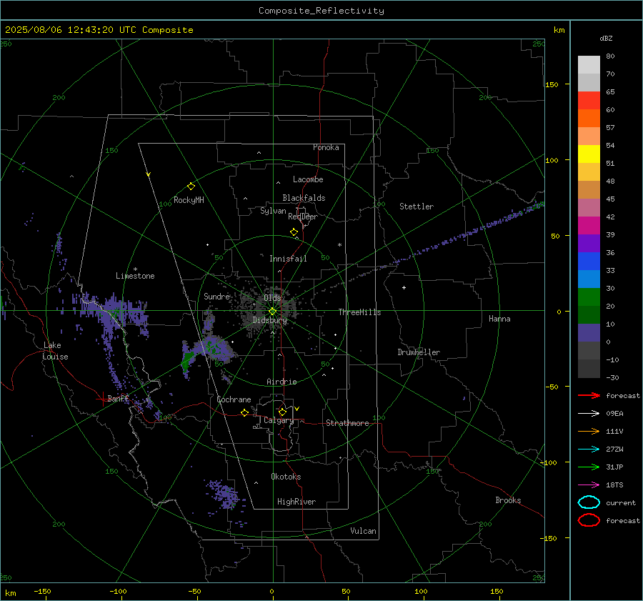This screenshot has height=601, width=643.
Task: Click the Limestone label
Action: tap(135, 276)
